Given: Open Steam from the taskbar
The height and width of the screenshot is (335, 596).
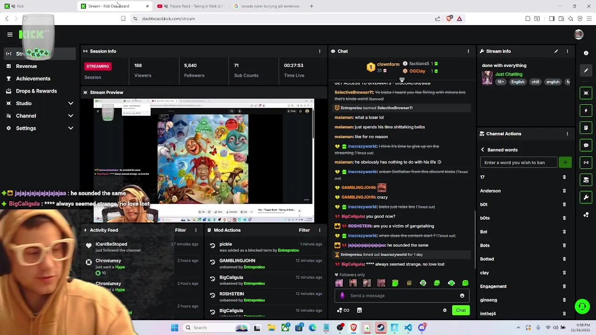Looking at the screenshot, I should (381, 328).
